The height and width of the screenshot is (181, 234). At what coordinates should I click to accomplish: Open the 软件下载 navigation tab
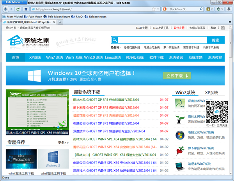(156, 57)
